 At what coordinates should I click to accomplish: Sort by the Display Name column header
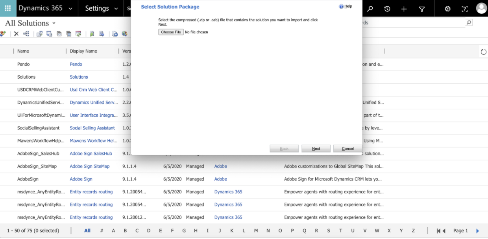point(83,51)
